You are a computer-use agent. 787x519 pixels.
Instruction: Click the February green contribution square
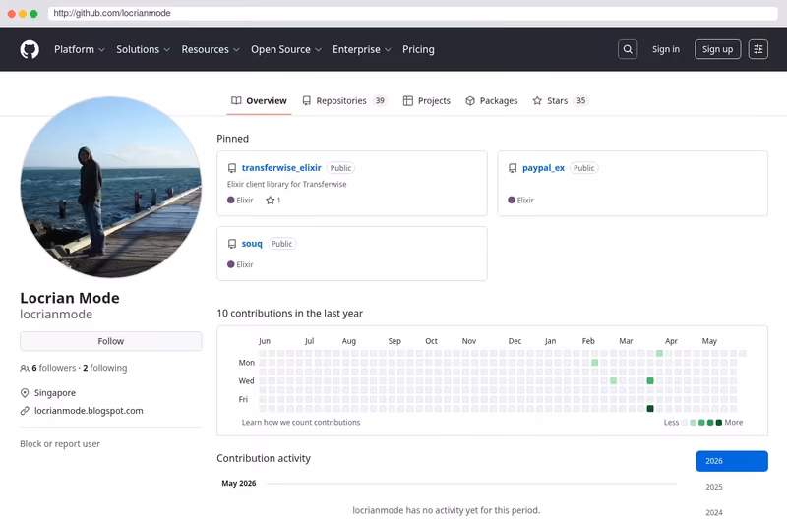595,363
